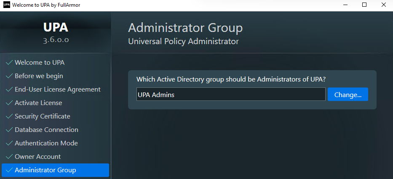Jump to the Database Connection step label
The width and height of the screenshot is (393, 179).
[46, 130]
